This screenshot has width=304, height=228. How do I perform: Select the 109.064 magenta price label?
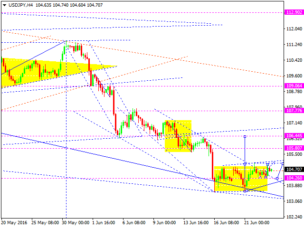point(294,86)
